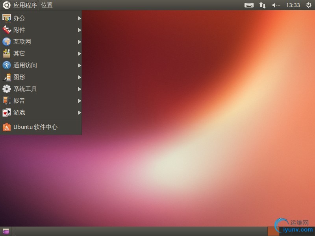Expand the 附件 submenu arrow
This screenshot has width=315, height=236.
tap(80, 30)
